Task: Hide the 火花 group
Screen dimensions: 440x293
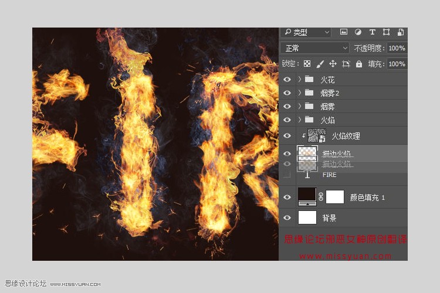Action: (287, 80)
